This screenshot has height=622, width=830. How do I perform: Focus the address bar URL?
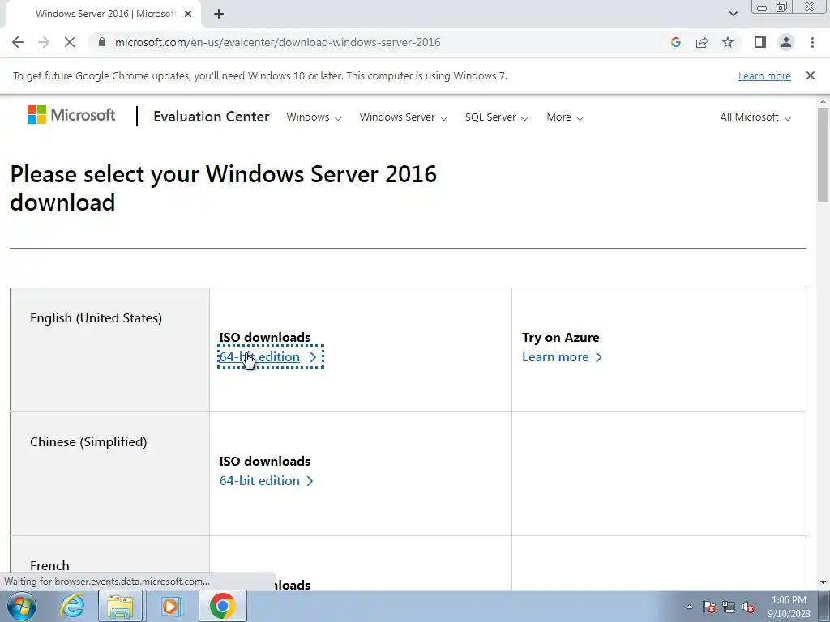tap(277, 42)
